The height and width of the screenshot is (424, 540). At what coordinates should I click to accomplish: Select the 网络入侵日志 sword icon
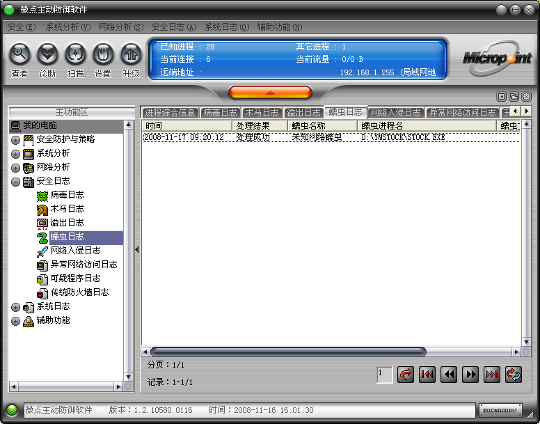tap(42, 251)
